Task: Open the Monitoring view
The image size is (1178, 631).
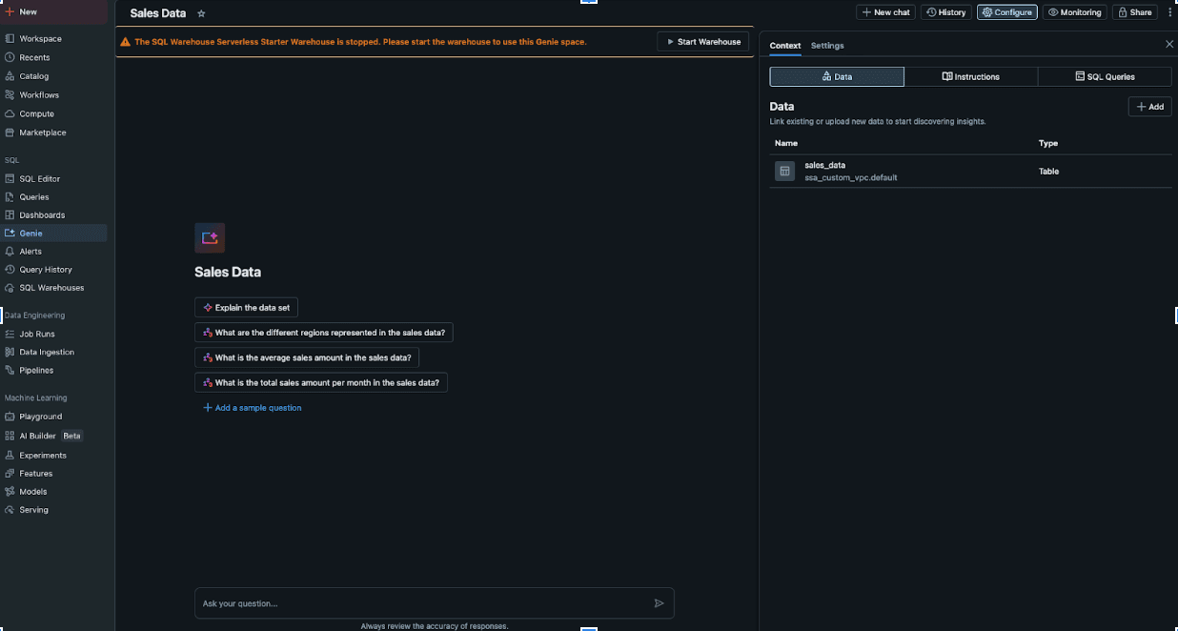Action: pos(1075,12)
